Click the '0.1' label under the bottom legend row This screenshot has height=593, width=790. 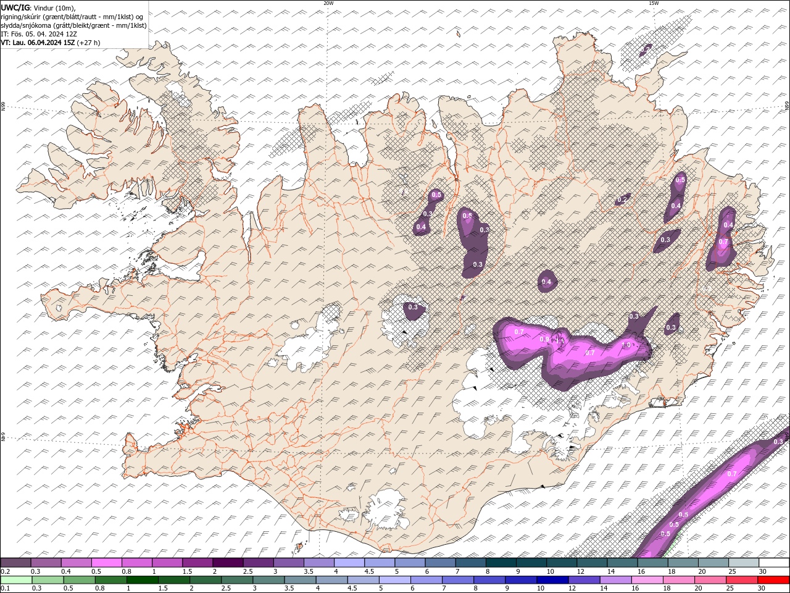5,589
